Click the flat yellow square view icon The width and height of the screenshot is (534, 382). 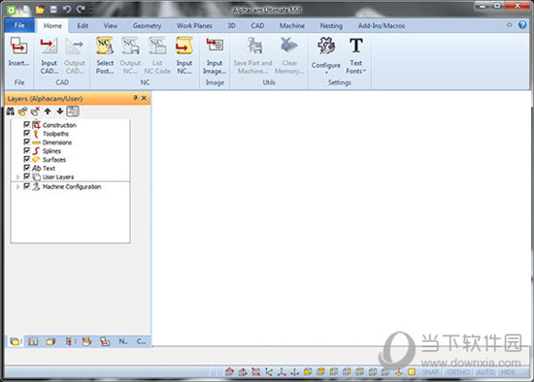[x=412, y=371]
